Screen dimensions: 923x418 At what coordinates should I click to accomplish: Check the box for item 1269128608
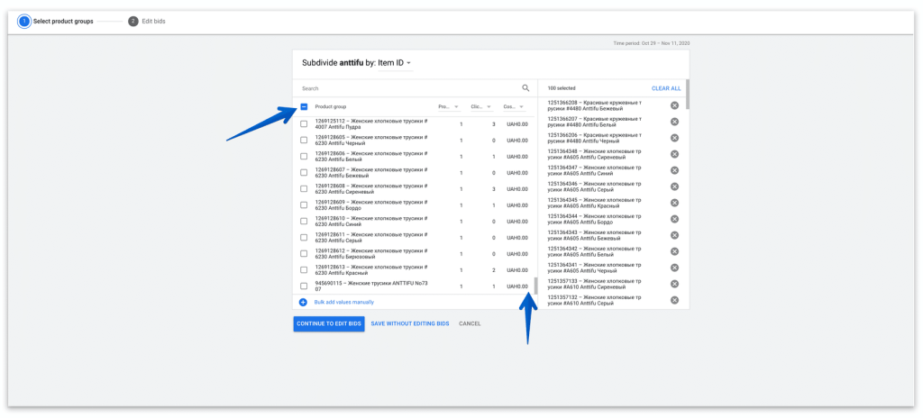point(304,188)
